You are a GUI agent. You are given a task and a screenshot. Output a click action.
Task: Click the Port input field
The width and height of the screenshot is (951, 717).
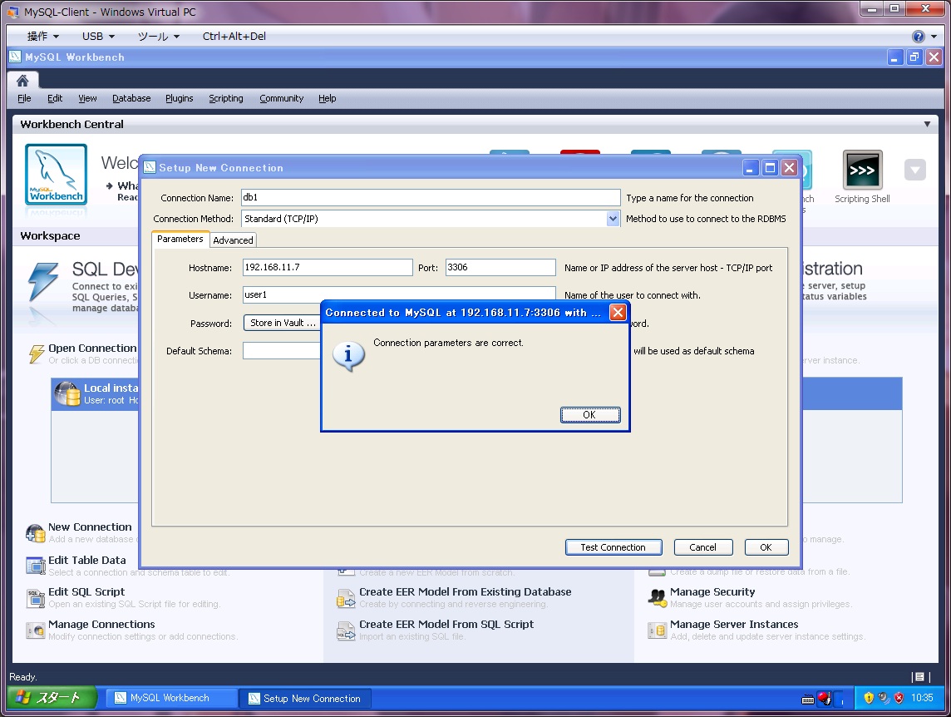pos(500,267)
